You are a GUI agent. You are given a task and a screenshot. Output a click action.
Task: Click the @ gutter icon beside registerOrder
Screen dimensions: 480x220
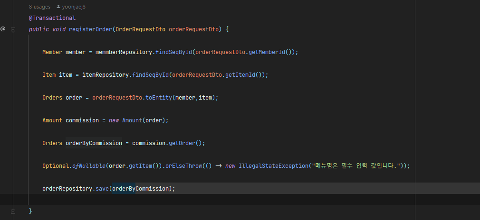tap(3, 29)
